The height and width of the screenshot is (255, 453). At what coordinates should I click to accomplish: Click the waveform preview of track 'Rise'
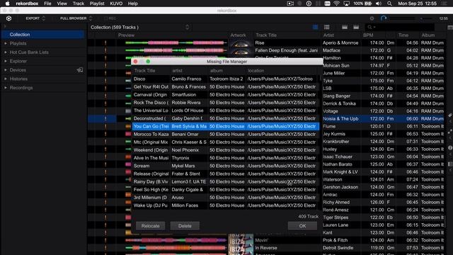[x=176, y=42]
